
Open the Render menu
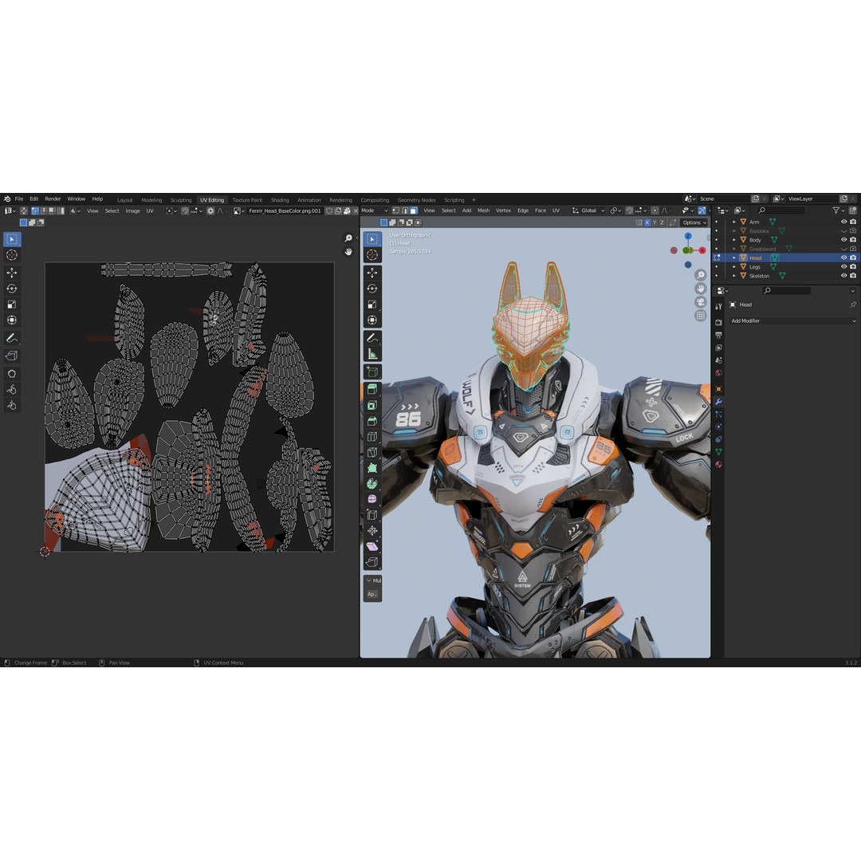(53, 199)
